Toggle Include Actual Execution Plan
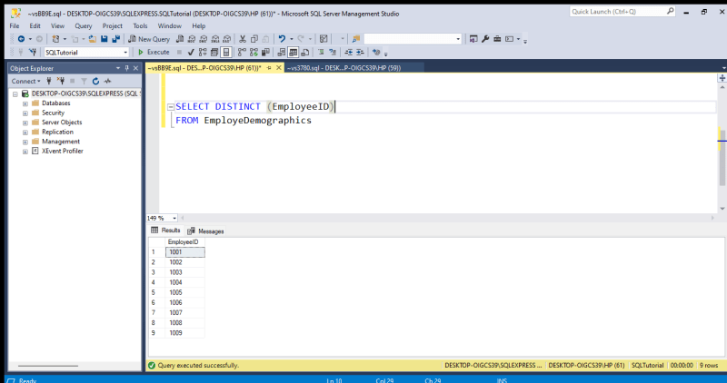727x383 pixels. coord(242,53)
